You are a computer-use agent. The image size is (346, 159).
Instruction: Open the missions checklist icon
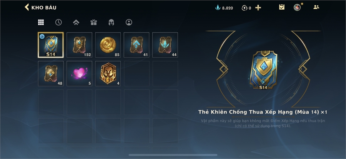coord(281,7)
